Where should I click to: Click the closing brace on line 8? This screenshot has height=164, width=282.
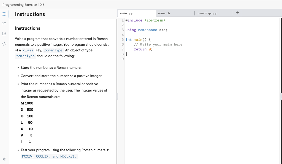(x=126, y=54)
